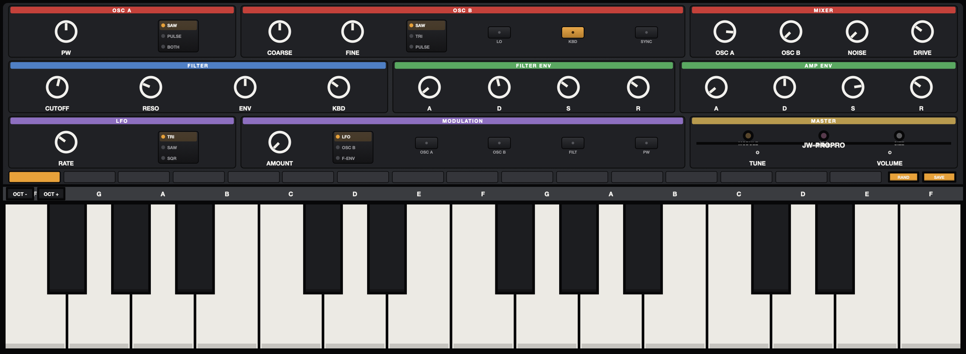The height and width of the screenshot is (354, 966).
Task: Click the OSC A PW knob
Action: point(66,32)
